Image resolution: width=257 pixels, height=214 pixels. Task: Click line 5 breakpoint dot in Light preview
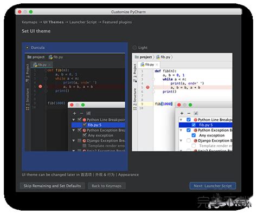click(148, 87)
